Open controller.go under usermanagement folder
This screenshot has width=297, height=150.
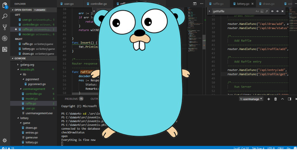pos(33,94)
